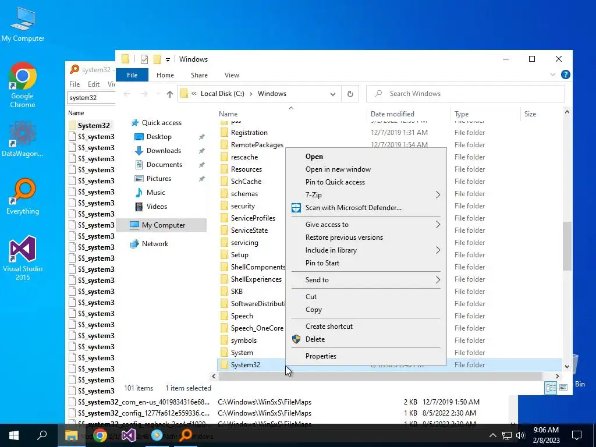Open Everything search desktop shortcut

pyautogui.click(x=23, y=196)
